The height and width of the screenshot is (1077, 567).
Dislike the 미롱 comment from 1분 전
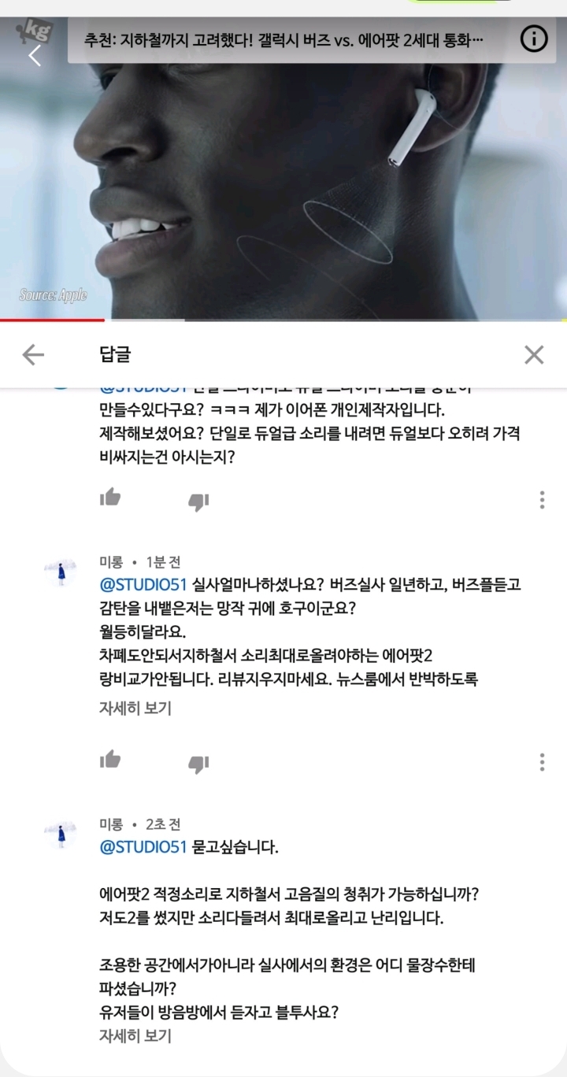point(198,763)
